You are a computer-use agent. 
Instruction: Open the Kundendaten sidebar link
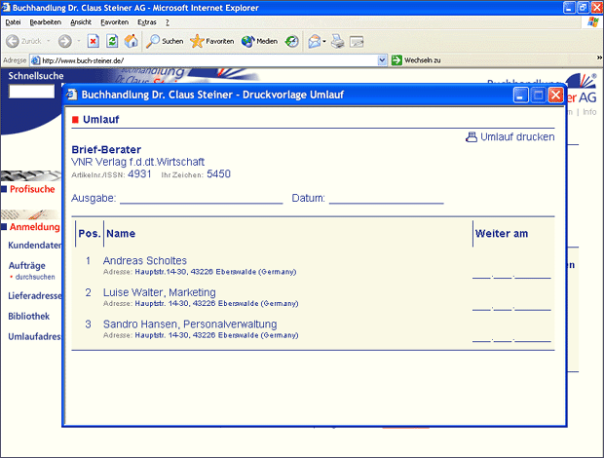[35, 246]
